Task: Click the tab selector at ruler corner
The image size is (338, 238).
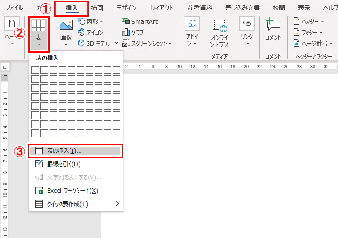Action: tap(5, 67)
